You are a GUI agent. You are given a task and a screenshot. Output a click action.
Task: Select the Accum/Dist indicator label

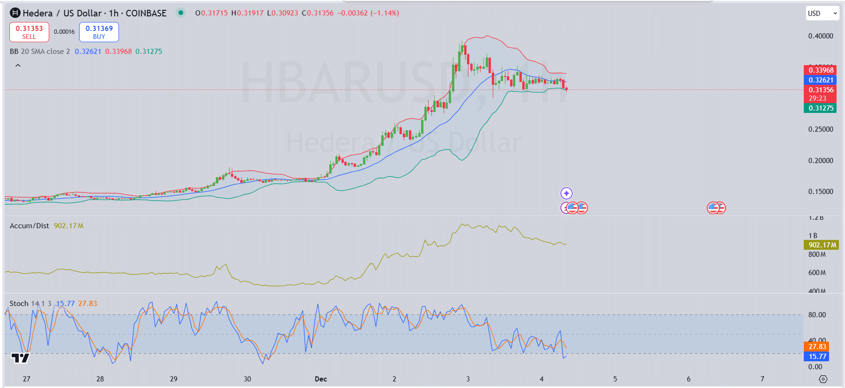coord(30,226)
